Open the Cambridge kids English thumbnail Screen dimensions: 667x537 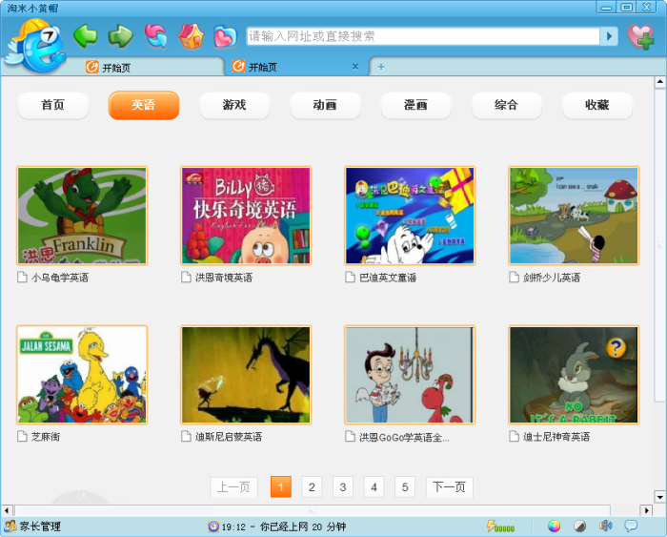[574, 216]
